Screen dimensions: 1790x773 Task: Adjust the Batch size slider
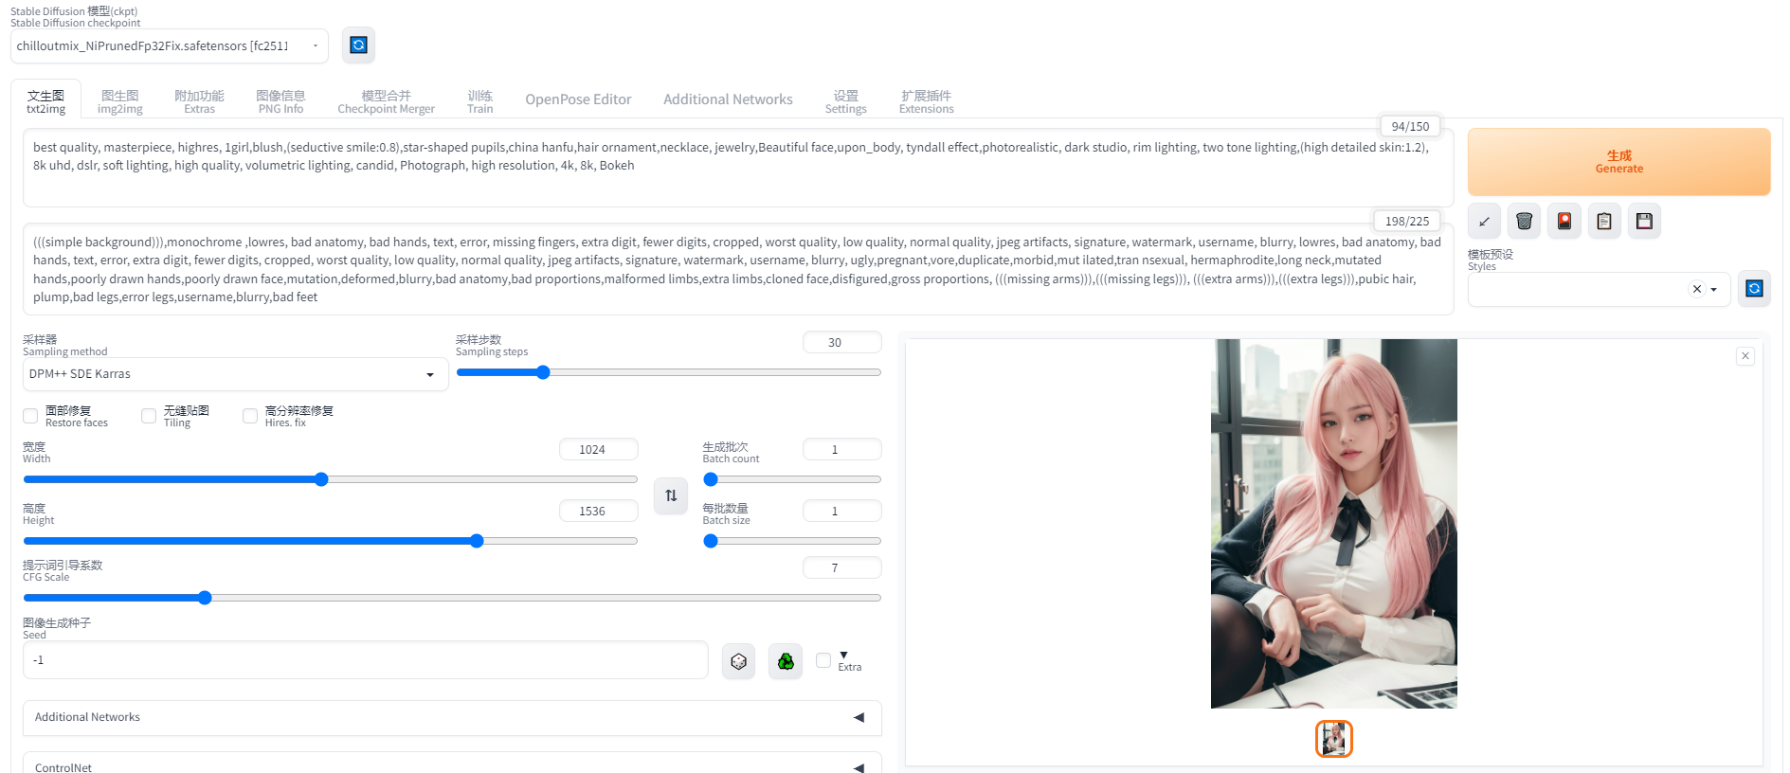click(x=792, y=541)
